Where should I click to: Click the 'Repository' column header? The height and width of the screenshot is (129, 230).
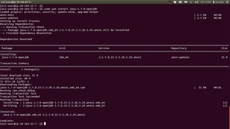click(x=179, y=48)
